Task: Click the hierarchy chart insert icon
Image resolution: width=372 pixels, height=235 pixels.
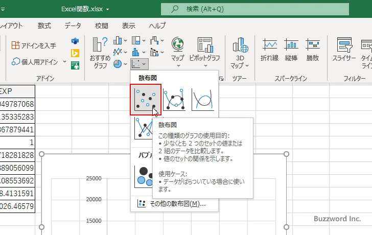Action: click(x=136, y=40)
